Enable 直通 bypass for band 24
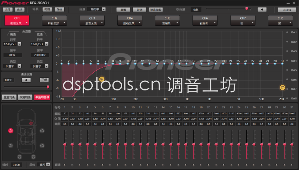Screen dimensions: 299x170 [x=239, y=165]
